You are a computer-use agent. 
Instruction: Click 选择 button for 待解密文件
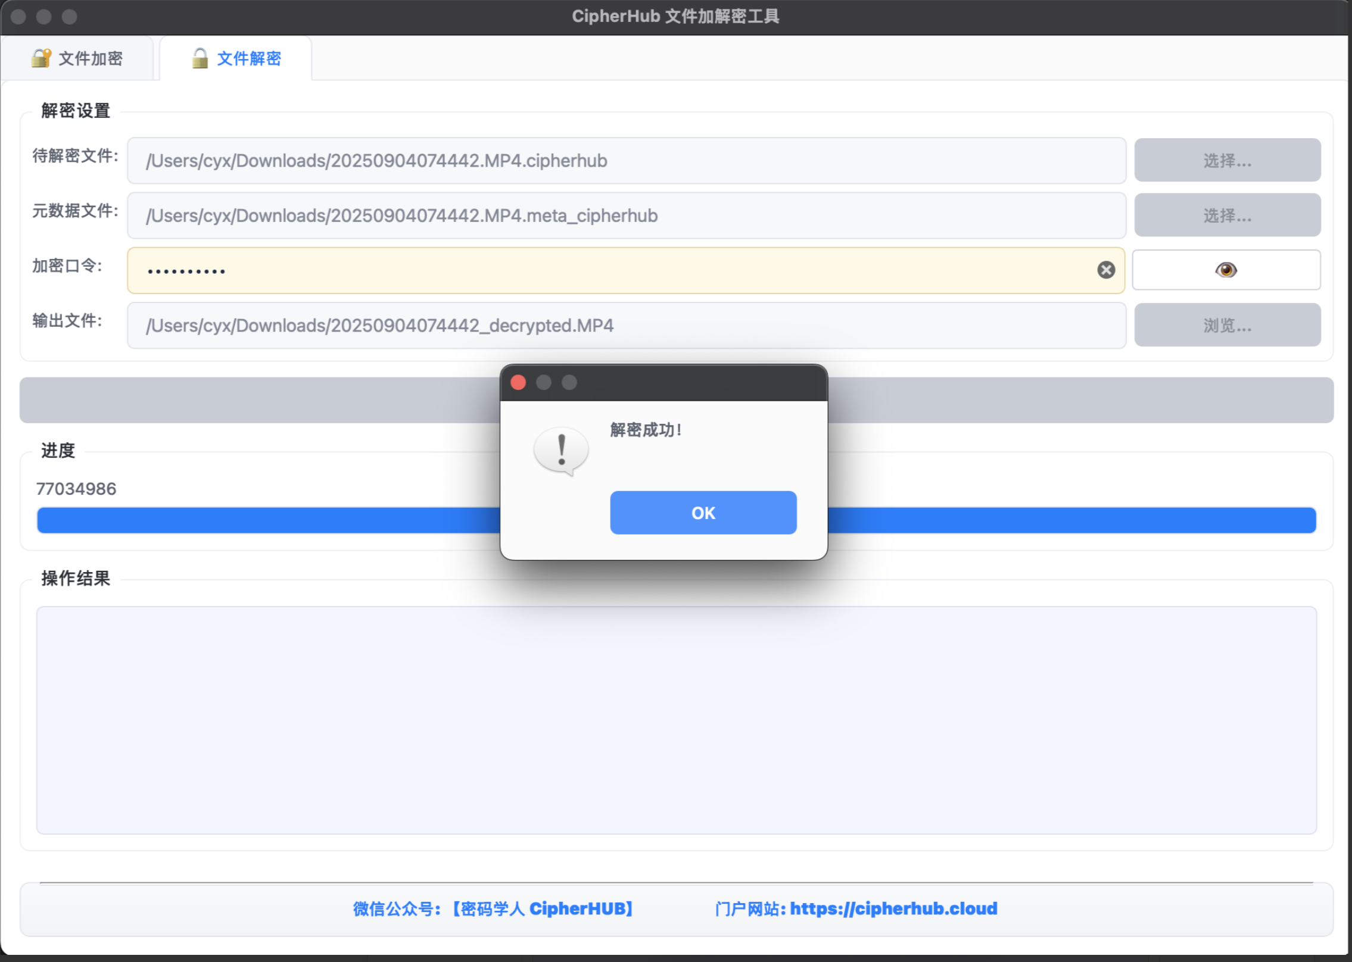[x=1227, y=160]
